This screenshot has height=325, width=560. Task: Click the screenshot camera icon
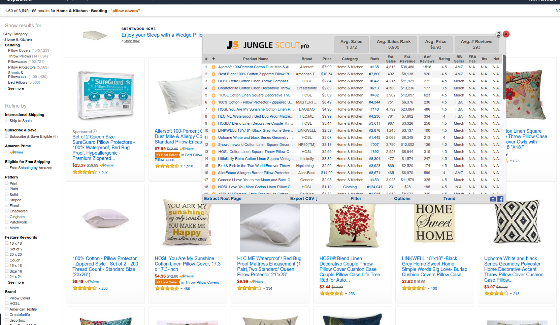click(x=493, y=199)
